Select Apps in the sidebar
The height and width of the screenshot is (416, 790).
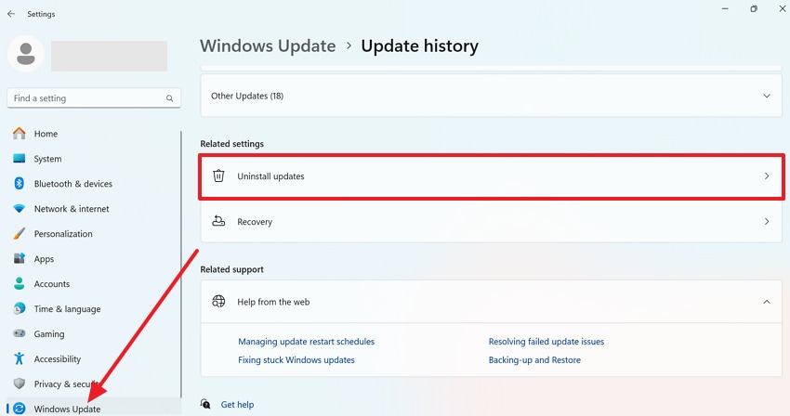(x=44, y=258)
